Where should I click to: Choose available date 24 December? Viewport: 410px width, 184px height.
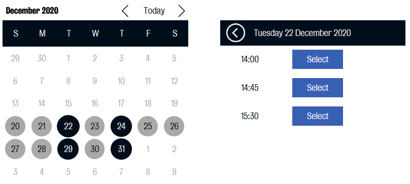pos(121,126)
